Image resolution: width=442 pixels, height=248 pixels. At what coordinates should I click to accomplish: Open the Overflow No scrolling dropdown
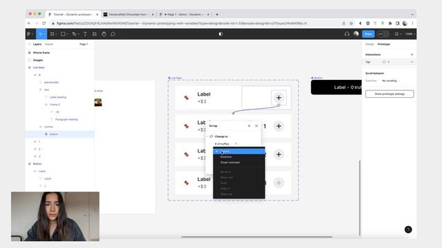click(x=390, y=81)
